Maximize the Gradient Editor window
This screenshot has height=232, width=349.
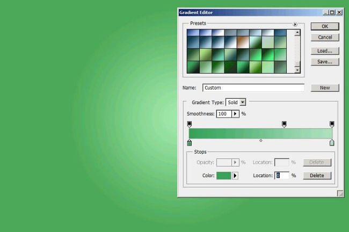pyautogui.click(x=332, y=12)
